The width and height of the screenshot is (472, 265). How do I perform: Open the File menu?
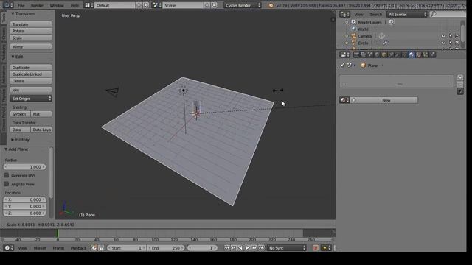tap(21, 5)
